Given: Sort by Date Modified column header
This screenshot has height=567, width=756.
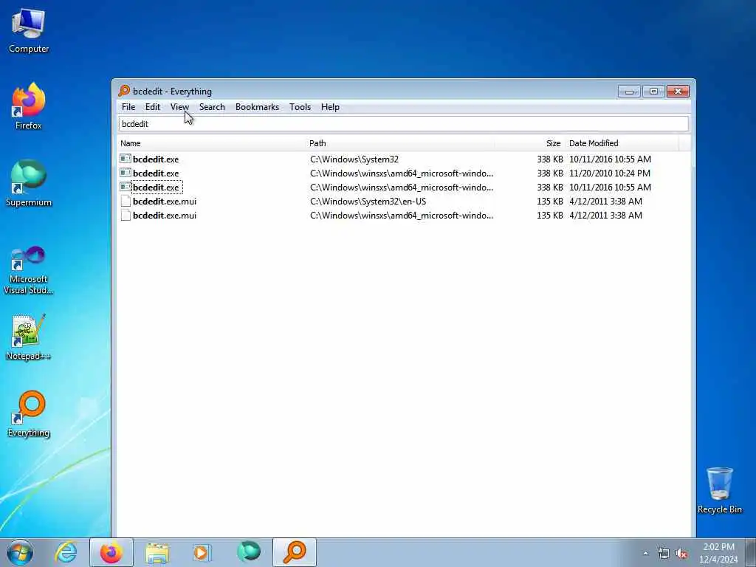Looking at the screenshot, I should 622,143.
